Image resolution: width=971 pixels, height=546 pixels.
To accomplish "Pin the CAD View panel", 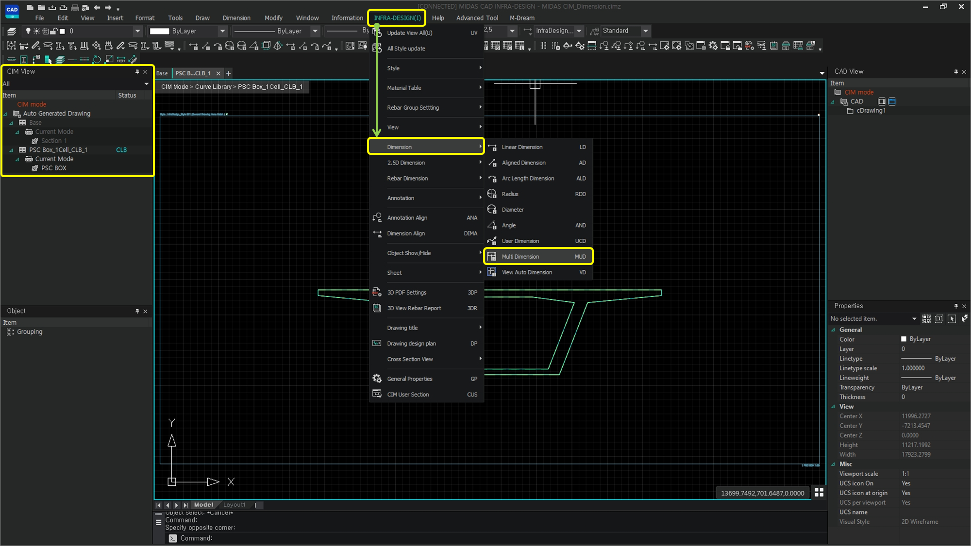I will tap(956, 72).
